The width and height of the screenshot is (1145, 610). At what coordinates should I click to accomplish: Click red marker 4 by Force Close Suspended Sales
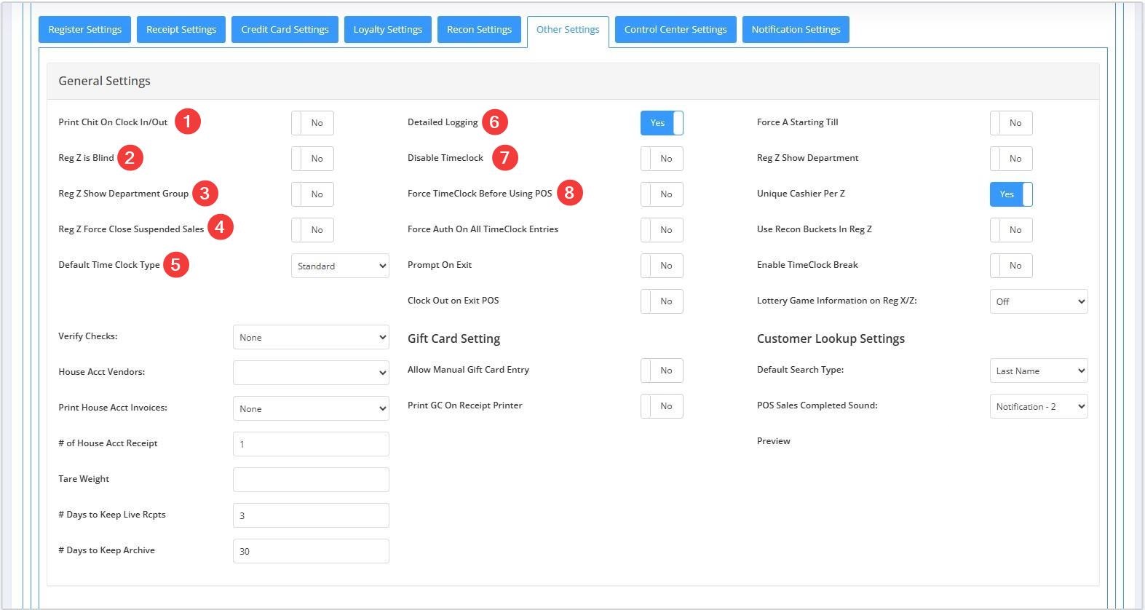(220, 227)
